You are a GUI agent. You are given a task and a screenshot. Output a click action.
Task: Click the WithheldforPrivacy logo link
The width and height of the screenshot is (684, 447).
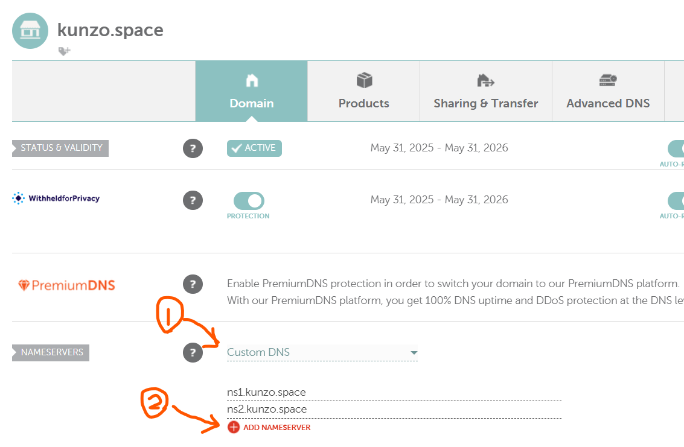(x=56, y=198)
